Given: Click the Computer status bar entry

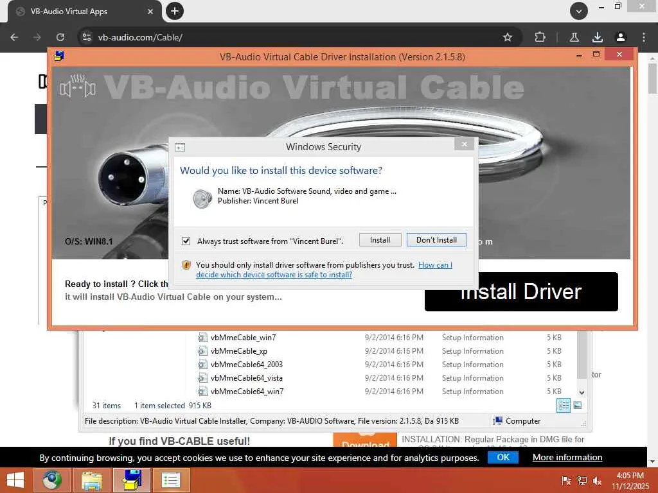Looking at the screenshot, I should click(517, 421).
